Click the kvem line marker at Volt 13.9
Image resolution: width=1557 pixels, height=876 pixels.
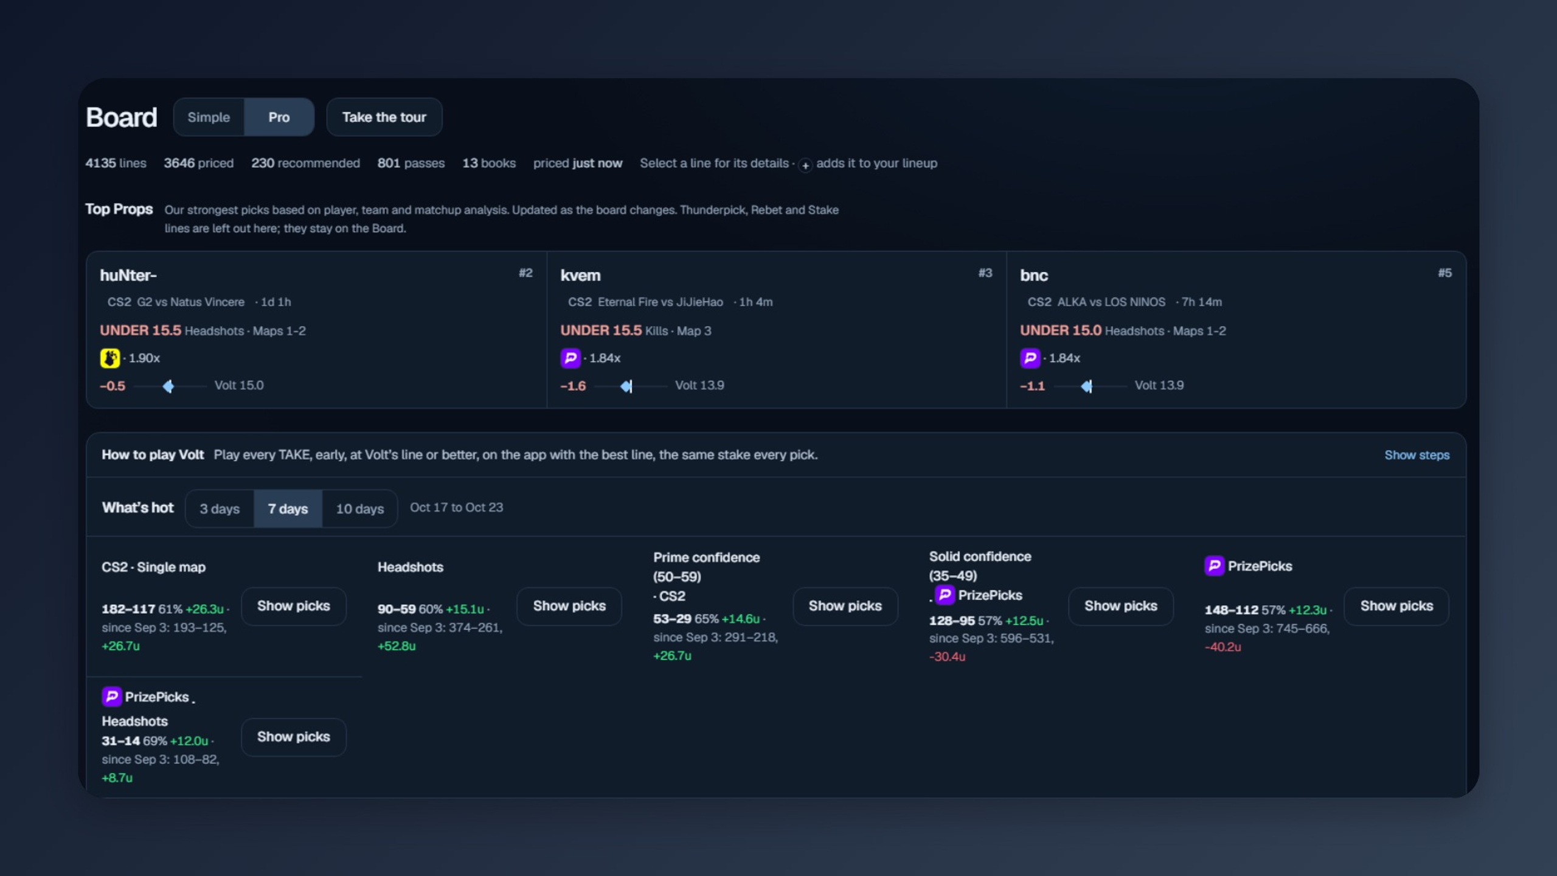click(626, 386)
